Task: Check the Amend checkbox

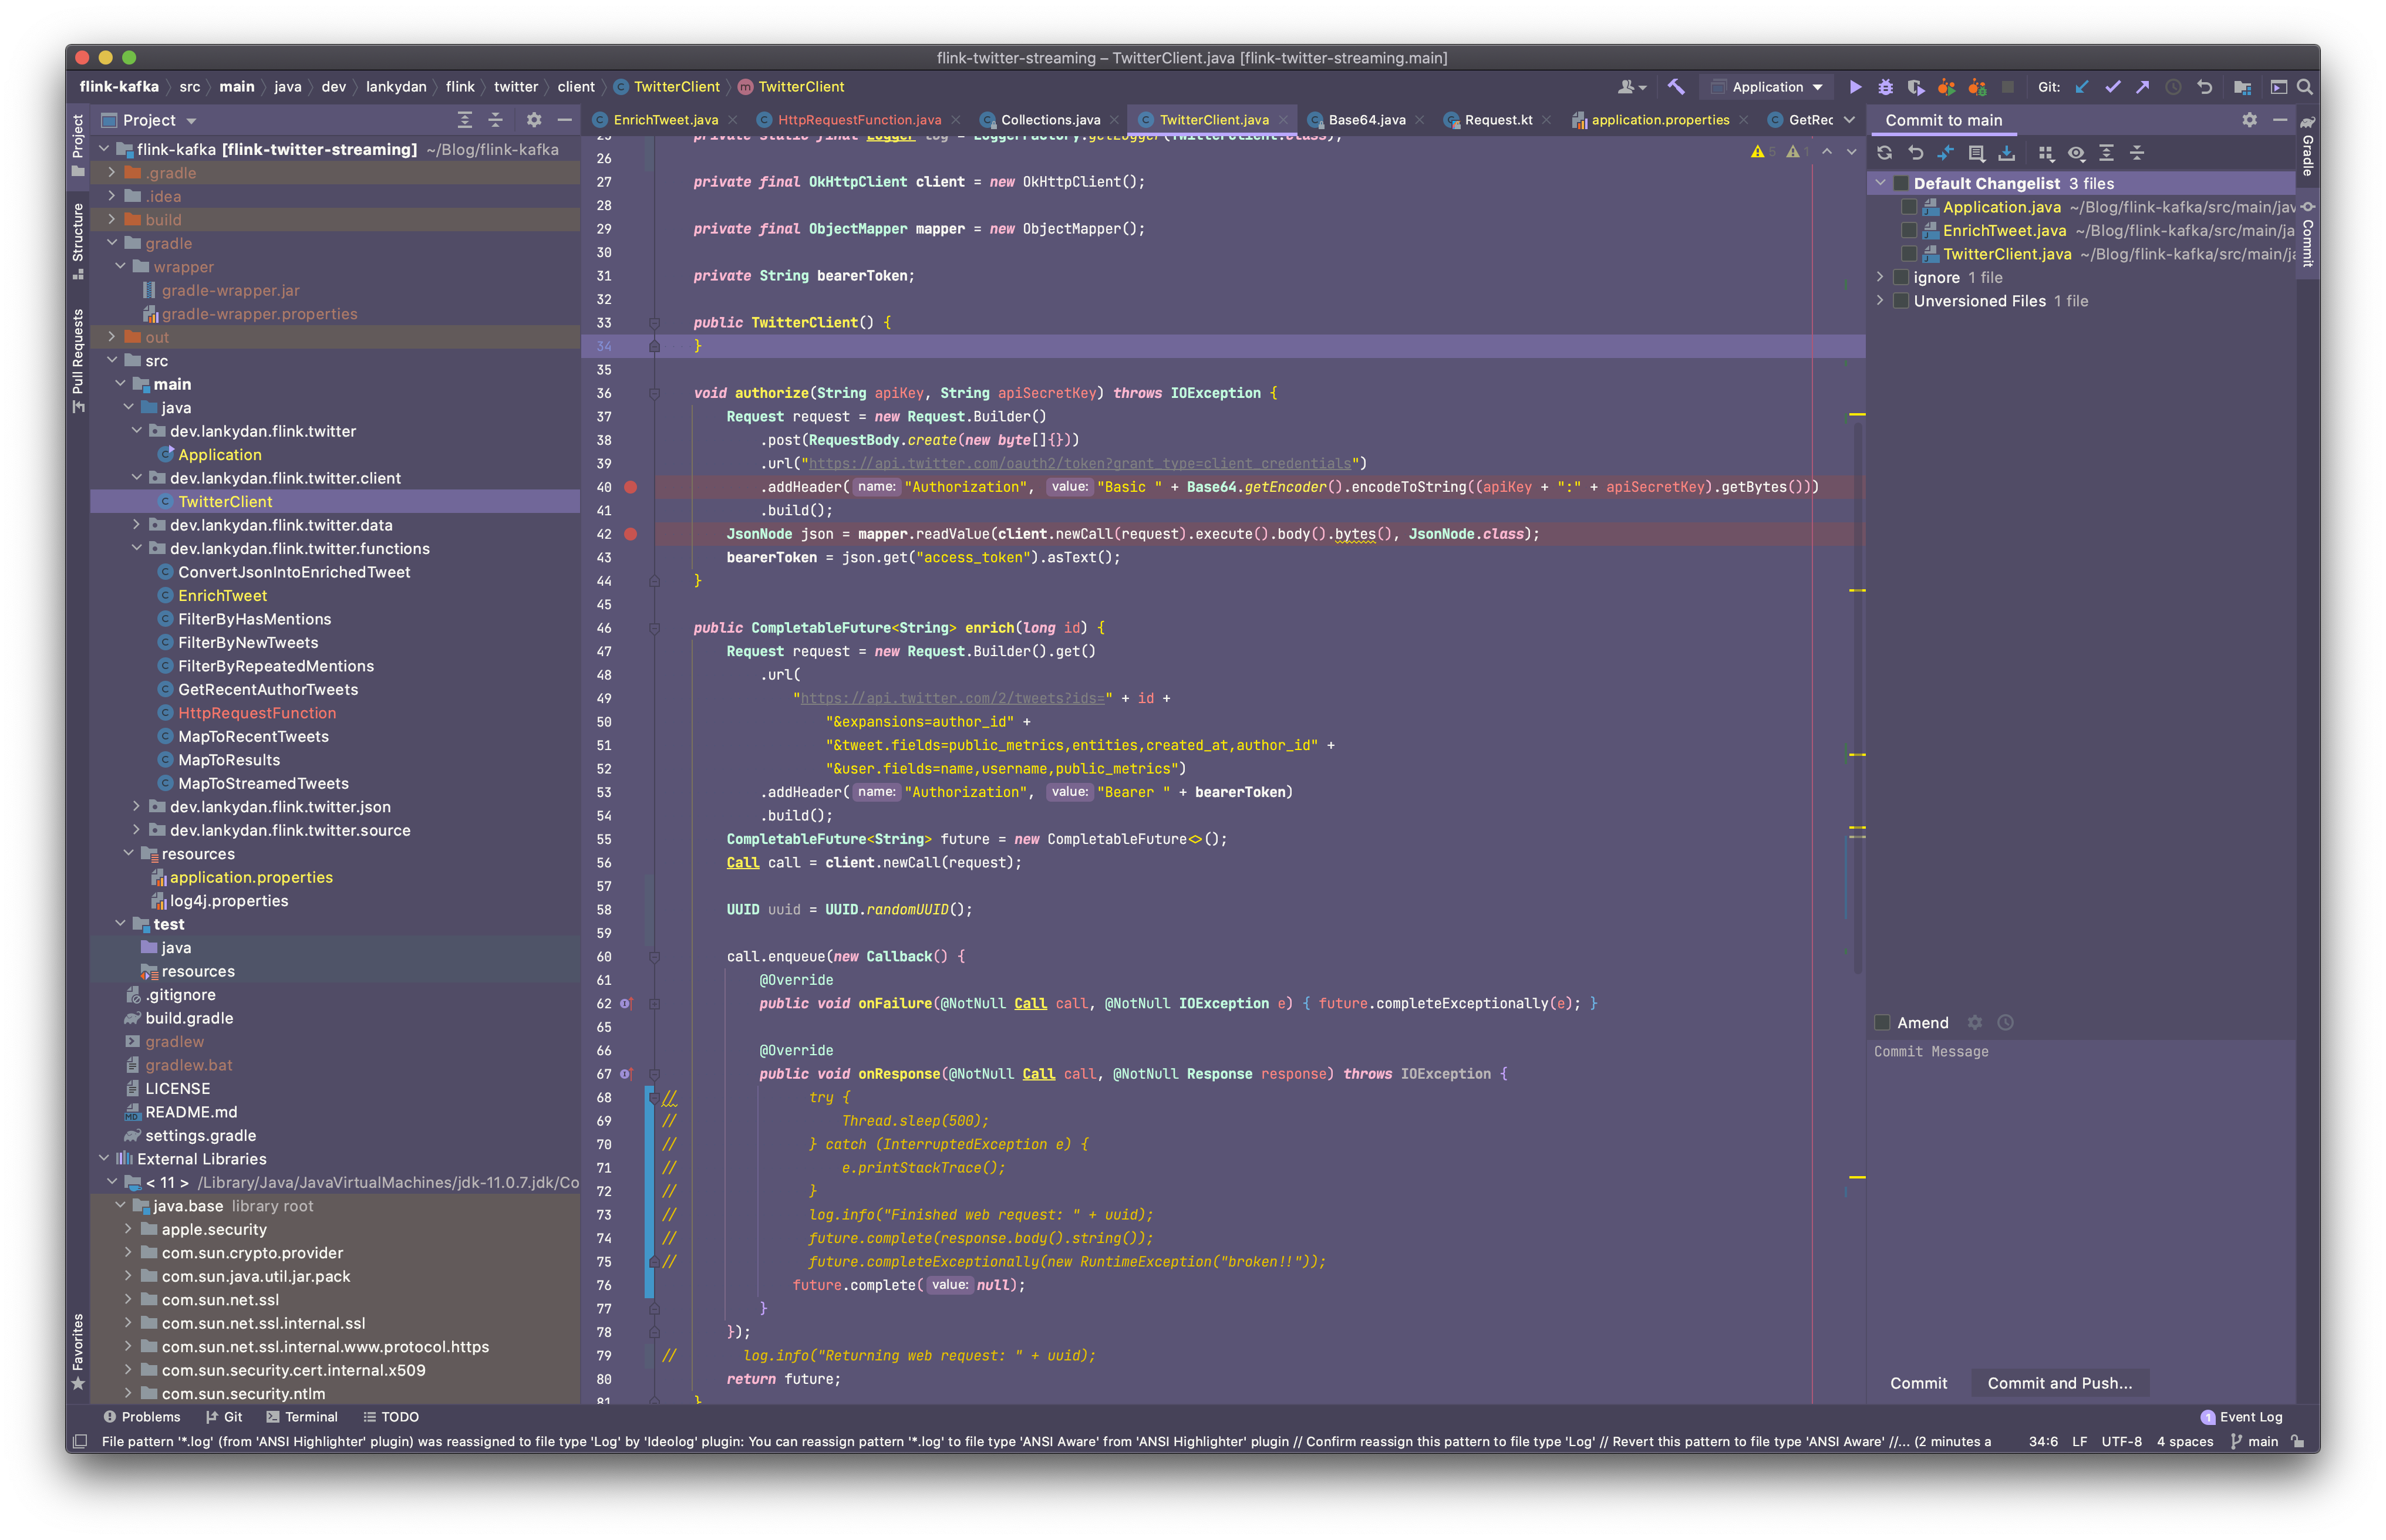Action: pos(1882,1022)
